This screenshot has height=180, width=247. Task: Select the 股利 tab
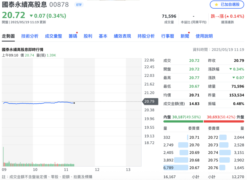point(88,36)
